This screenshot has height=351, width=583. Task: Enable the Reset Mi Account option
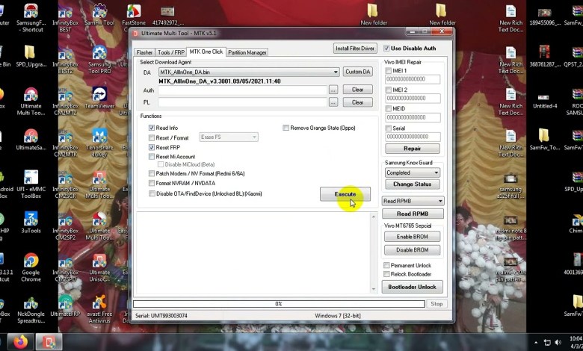(x=152, y=157)
